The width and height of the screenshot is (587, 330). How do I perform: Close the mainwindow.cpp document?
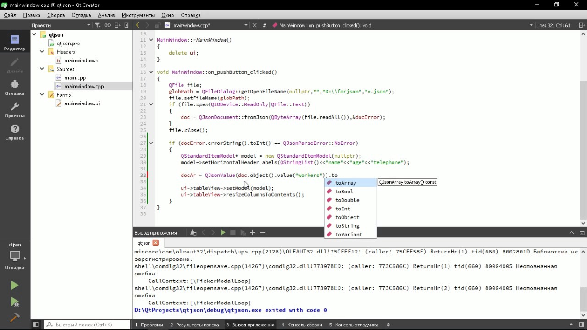pyautogui.click(x=255, y=25)
